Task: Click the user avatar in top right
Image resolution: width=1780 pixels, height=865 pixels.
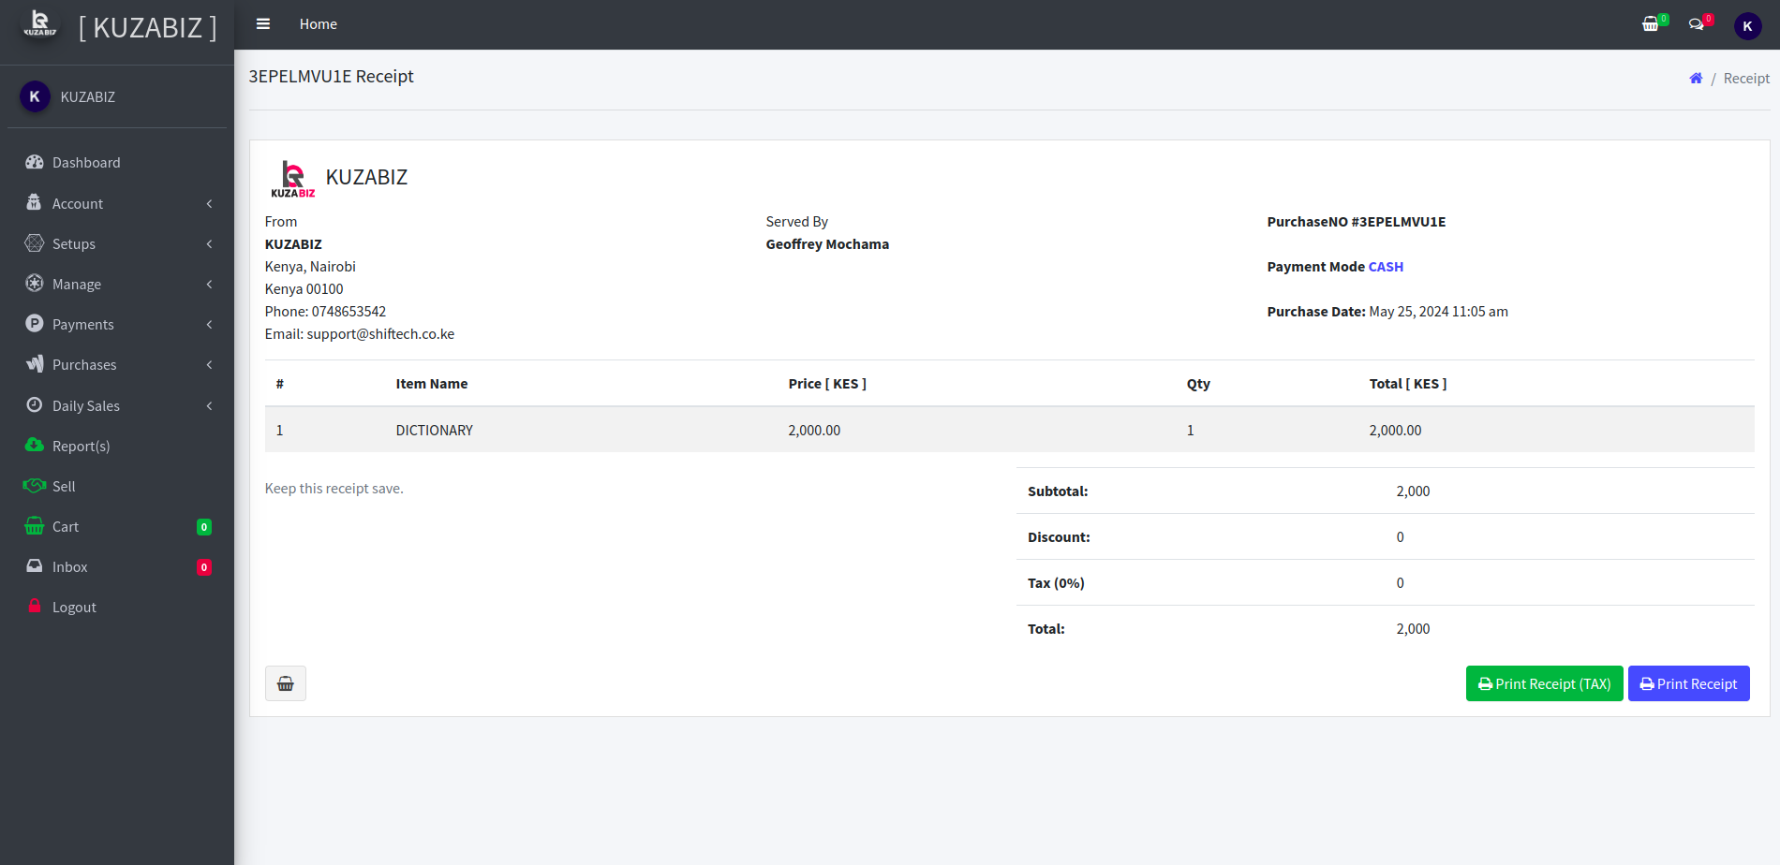Action: click(x=1747, y=26)
